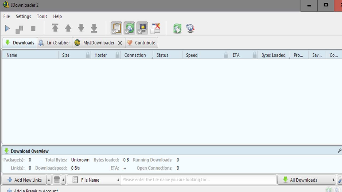Screen dimensions: 342x192
Task: Click the Add New Links button
Action: point(25,180)
